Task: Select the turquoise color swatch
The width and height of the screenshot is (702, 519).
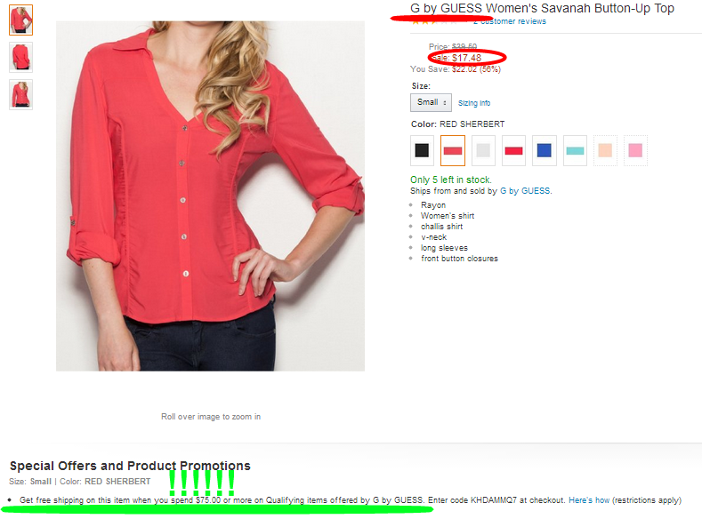Action: (575, 151)
